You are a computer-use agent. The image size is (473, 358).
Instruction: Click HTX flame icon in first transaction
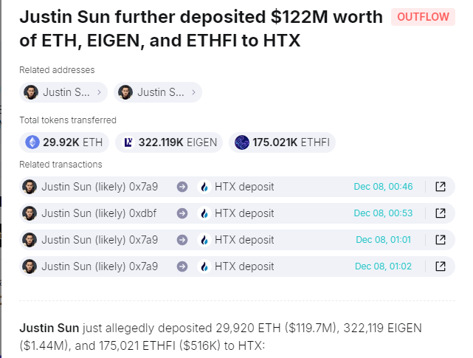[x=205, y=187]
